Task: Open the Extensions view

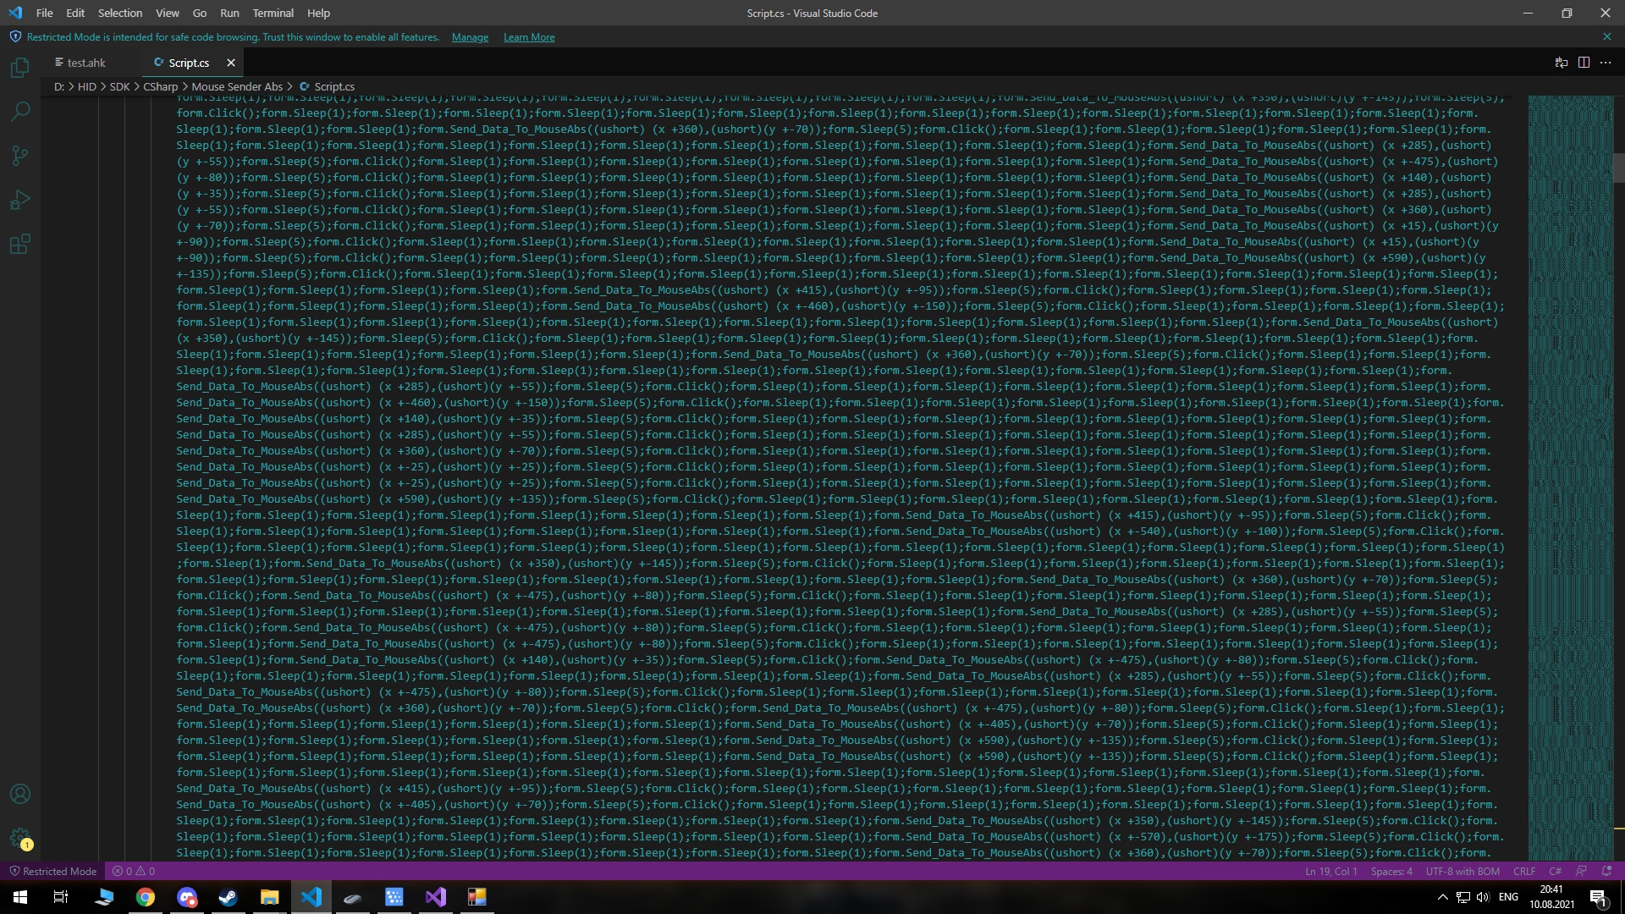Action: click(20, 245)
